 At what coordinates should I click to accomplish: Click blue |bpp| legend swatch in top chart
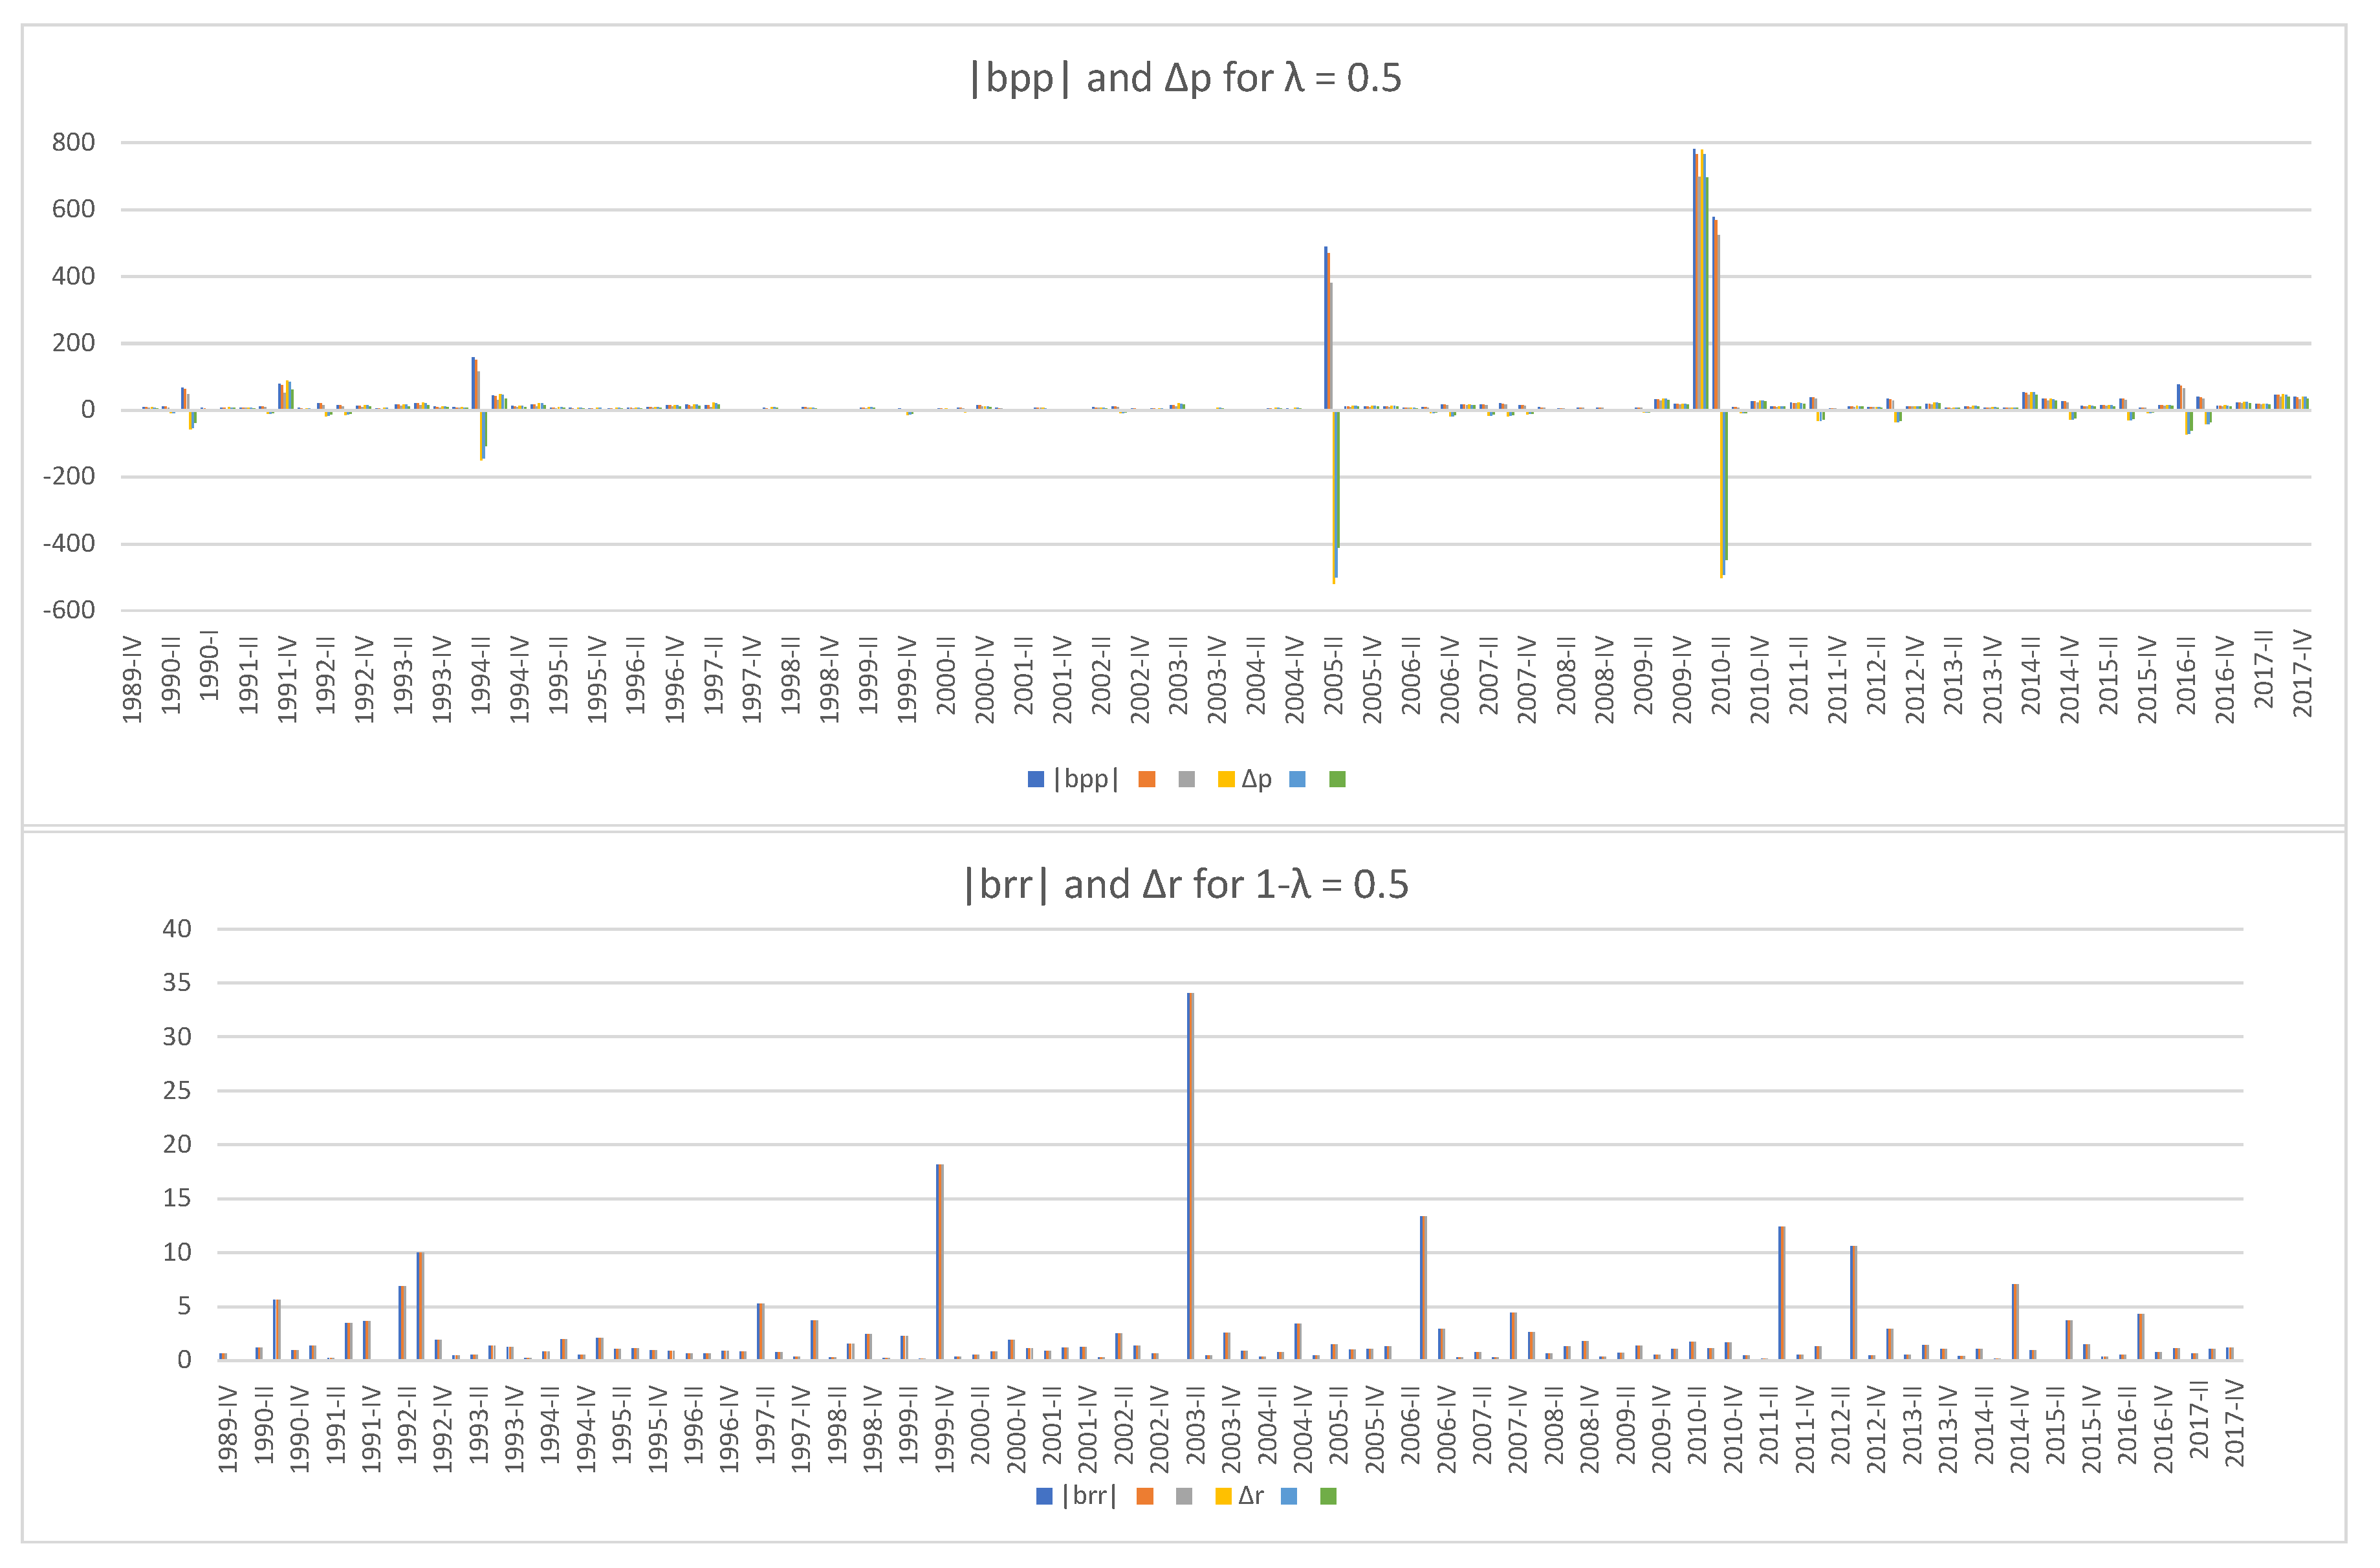tap(1035, 780)
